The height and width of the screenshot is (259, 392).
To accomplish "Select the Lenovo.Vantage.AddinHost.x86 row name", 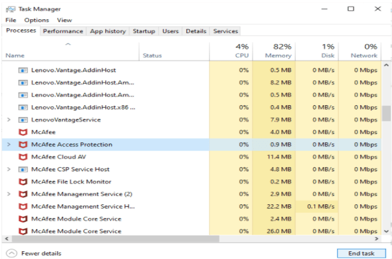I will click(x=83, y=108).
